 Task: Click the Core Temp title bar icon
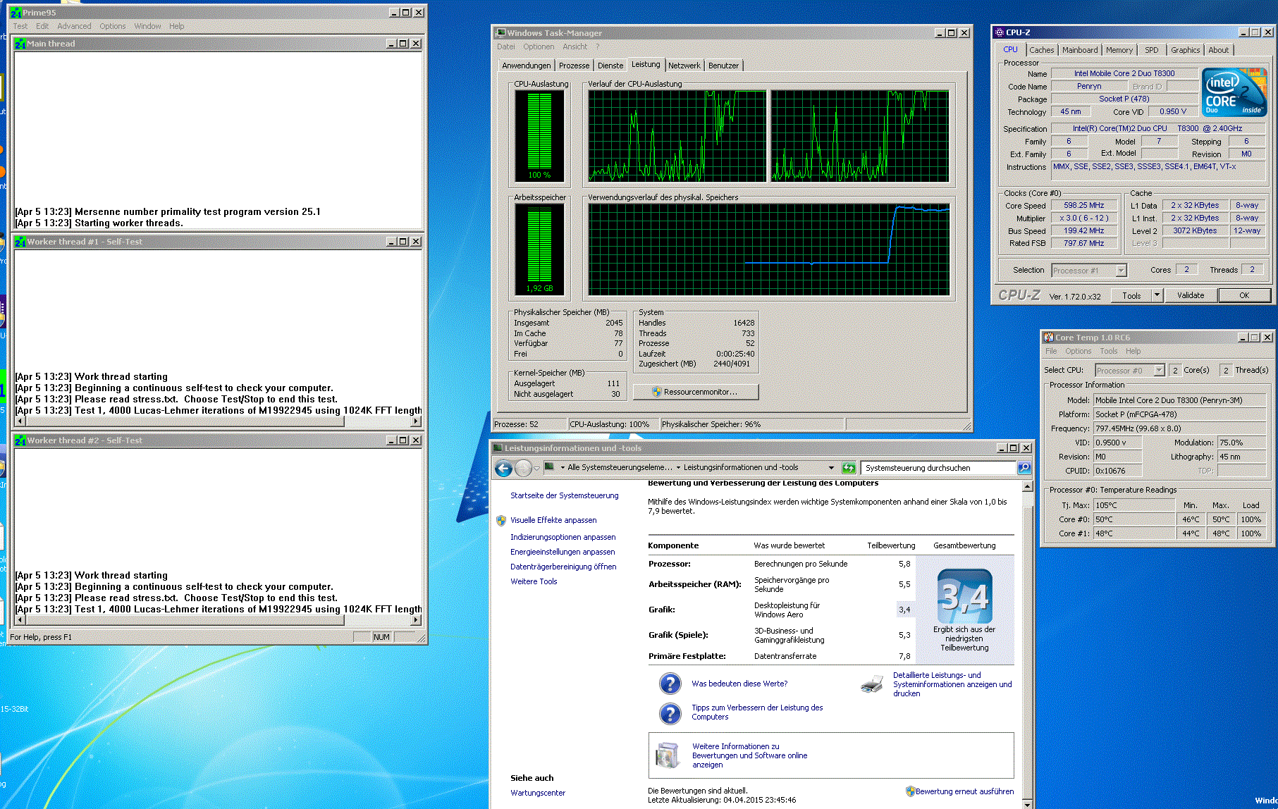click(x=1049, y=338)
